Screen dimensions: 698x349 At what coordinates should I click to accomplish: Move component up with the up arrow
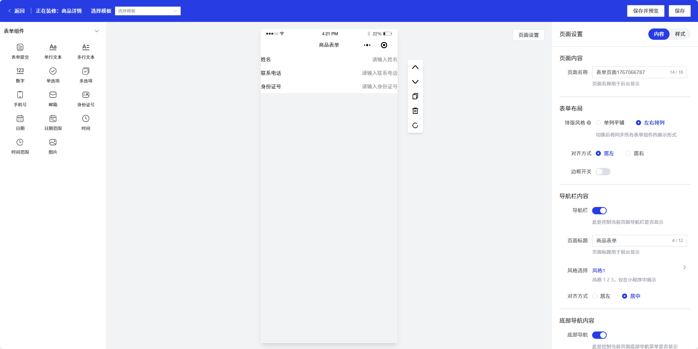point(415,68)
